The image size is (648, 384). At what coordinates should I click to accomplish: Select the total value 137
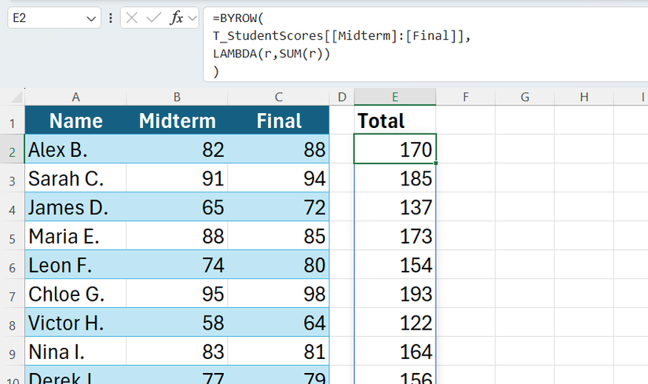[395, 208]
